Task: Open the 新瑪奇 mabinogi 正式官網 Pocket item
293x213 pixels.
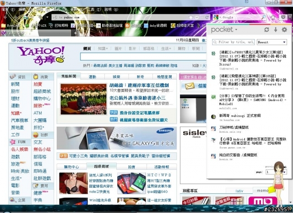Action: (240, 116)
